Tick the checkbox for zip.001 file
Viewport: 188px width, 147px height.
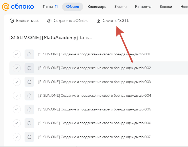pyautogui.click(x=17, y=54)
